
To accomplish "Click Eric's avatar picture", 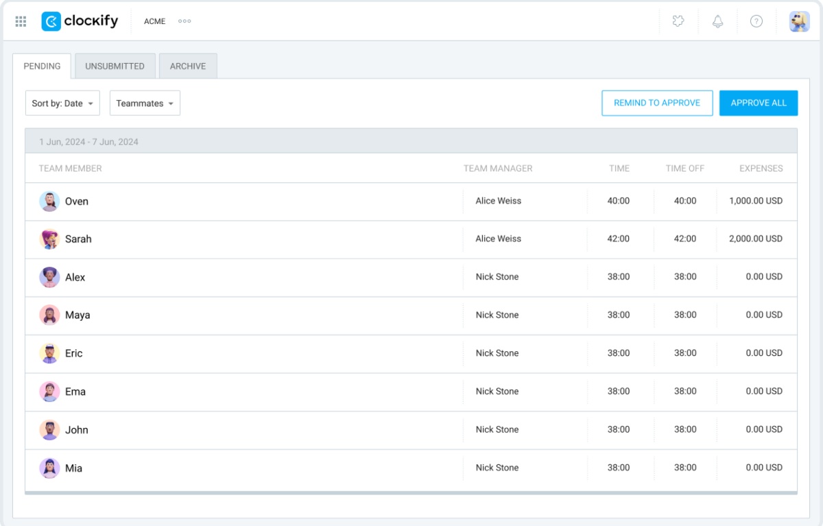I will point(49,353).
